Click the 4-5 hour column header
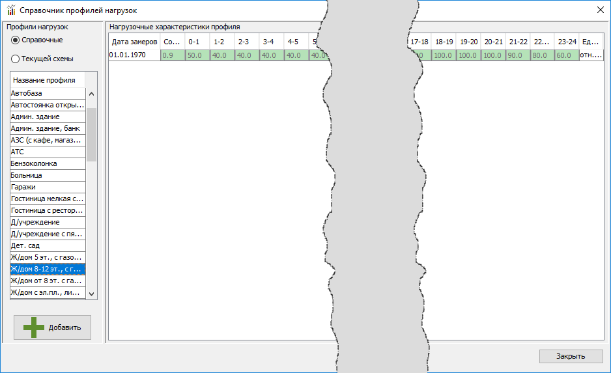The width and height of the screenshot is (611, 373). pos(296,42)
